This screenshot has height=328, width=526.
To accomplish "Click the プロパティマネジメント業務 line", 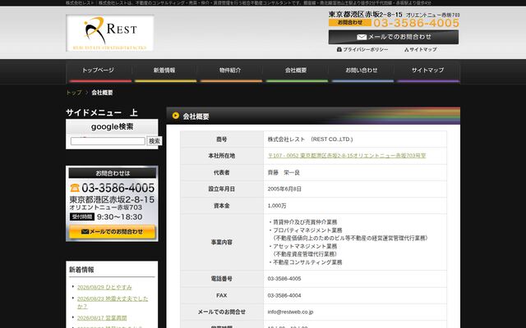I will [305, 230].
